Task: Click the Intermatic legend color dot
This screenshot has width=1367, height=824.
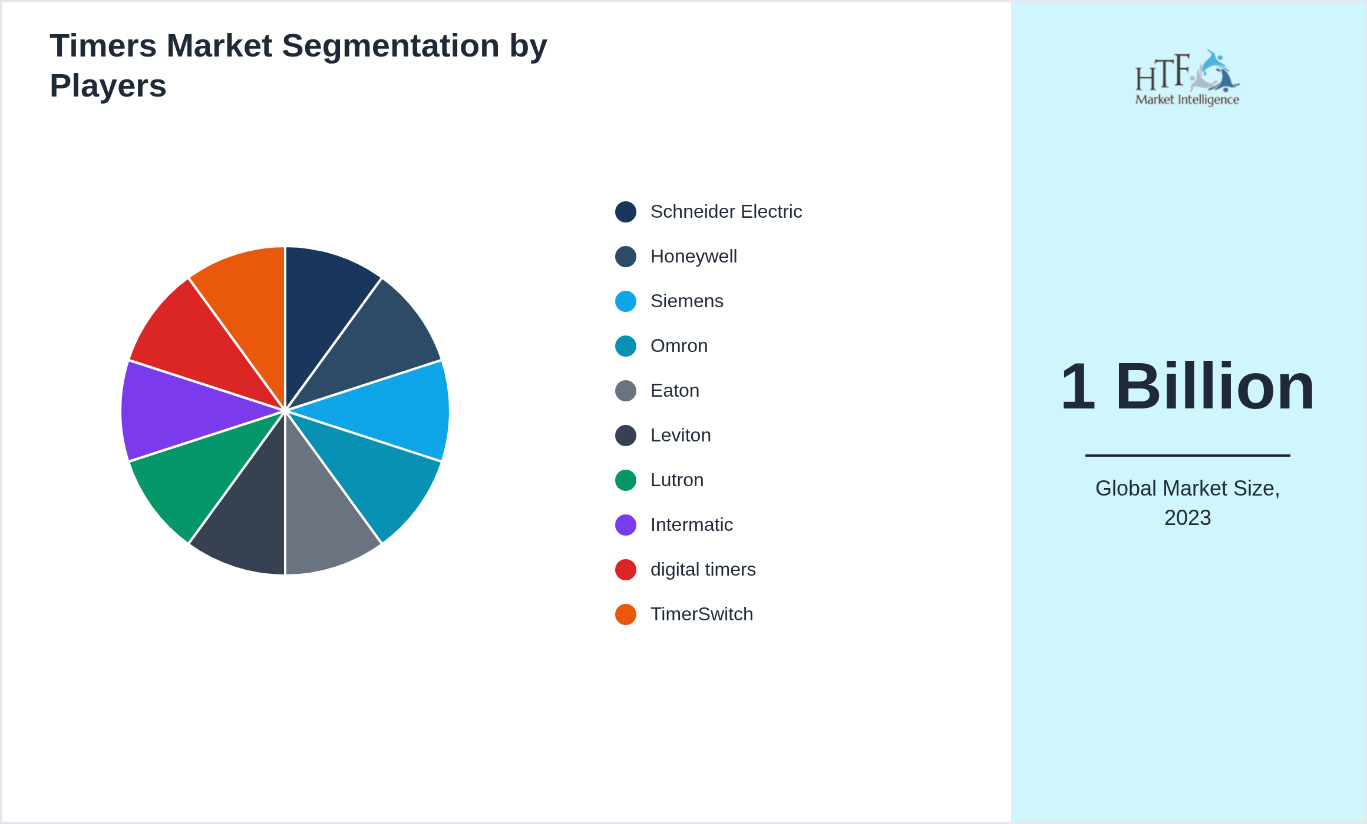Action: (626, 525)
